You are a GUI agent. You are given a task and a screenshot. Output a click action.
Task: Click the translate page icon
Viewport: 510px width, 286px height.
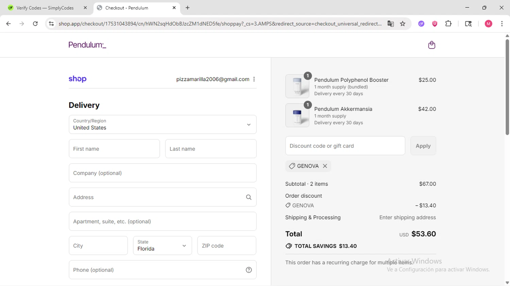coord(390,24)
